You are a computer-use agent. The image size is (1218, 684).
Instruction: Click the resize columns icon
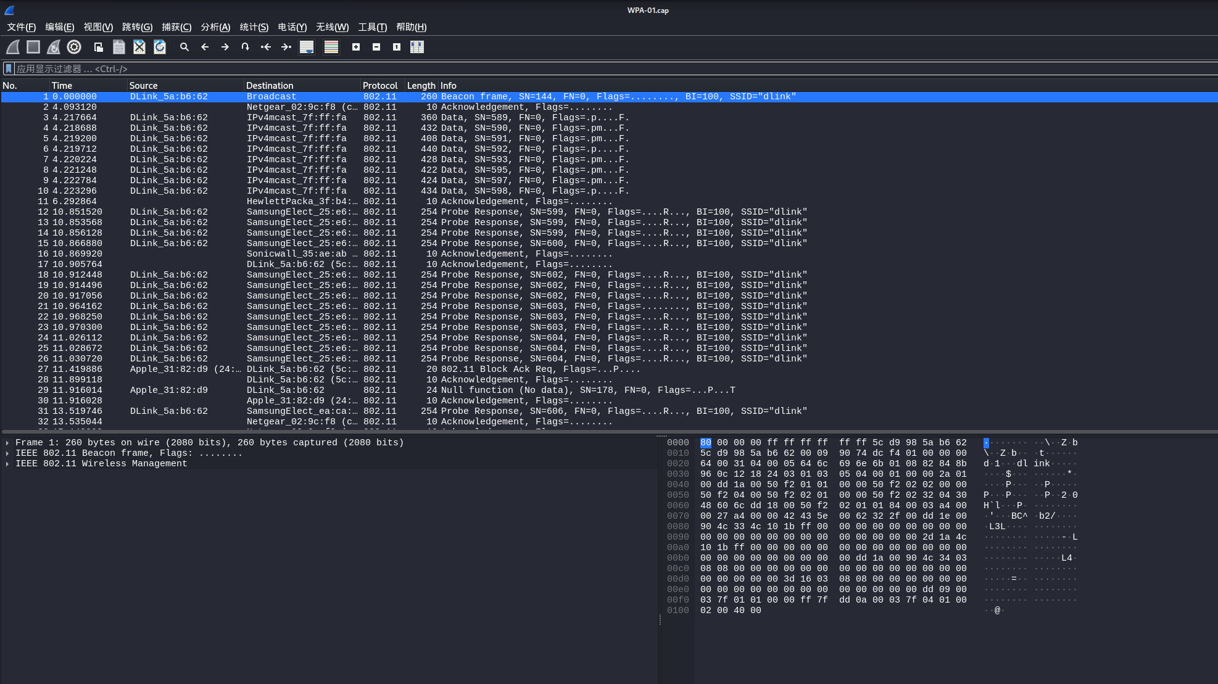417,47
